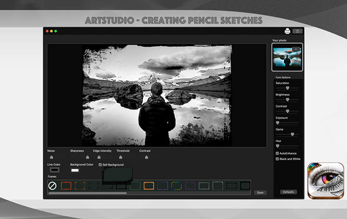Viewport: 347px width, 219px height.
Task: Click the small button on the photo thumbnail
Action: 296,49
